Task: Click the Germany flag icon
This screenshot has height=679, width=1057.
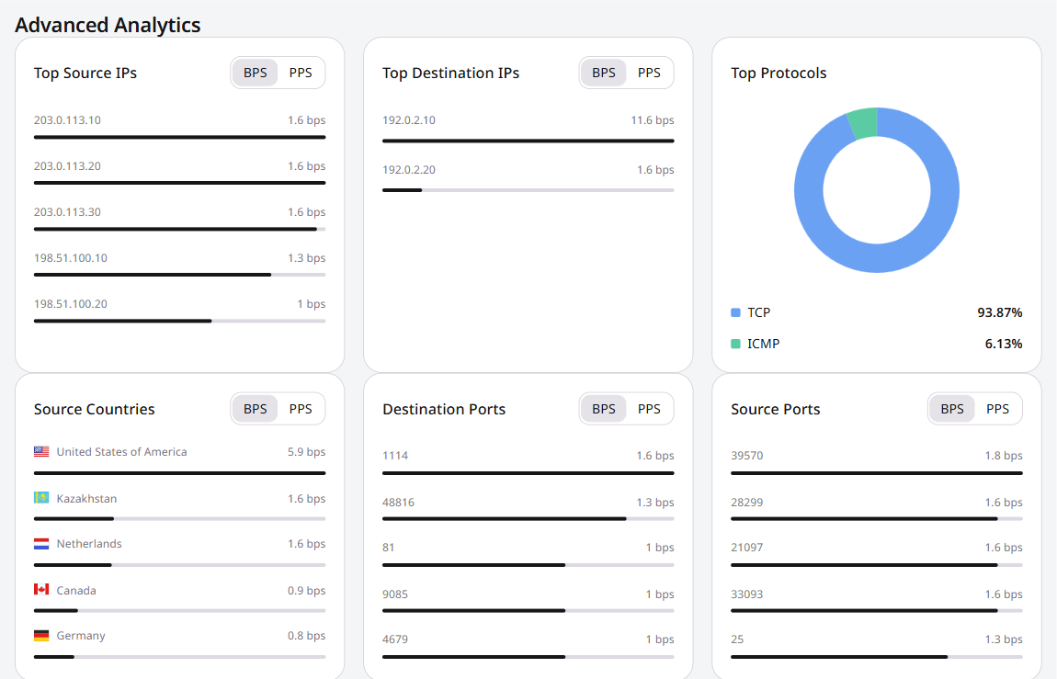Action: 41,635
